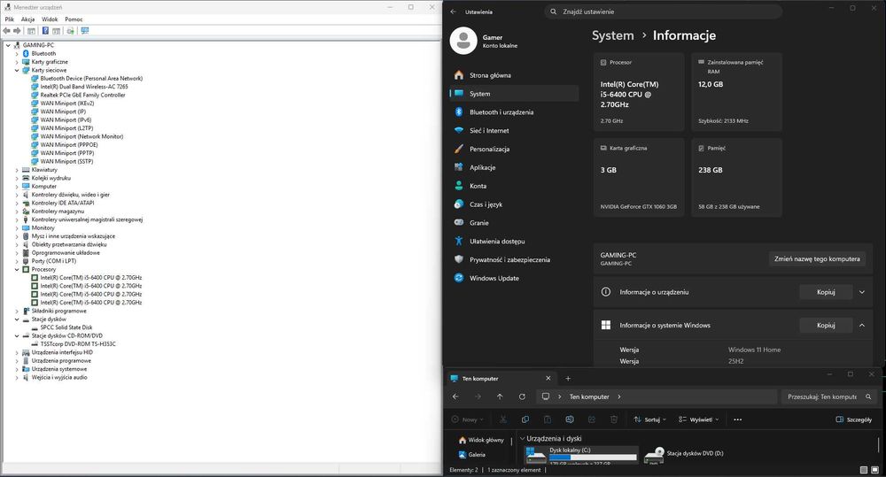
Task: Select SPCC Solid State Disk drive
Action: coord(66,327)
